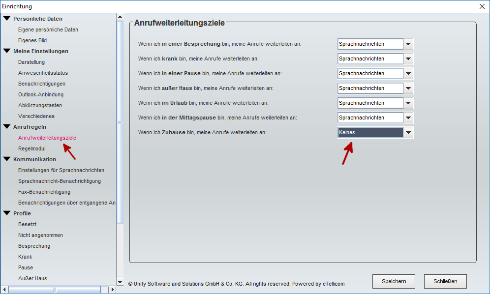Image resolution: width=490 pixels, height=294 pixels.
Task: Open Eigene persönliche Daten settings
Action: pyautogui.click(x=48, y=29)
